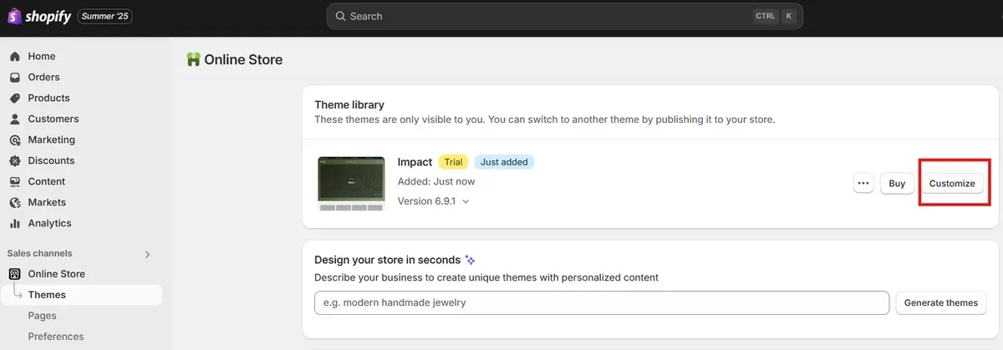Click Customize for Impact theme
Viewport: 1003px width, 350px height.
pyautogui.click(x=952, y=184)
